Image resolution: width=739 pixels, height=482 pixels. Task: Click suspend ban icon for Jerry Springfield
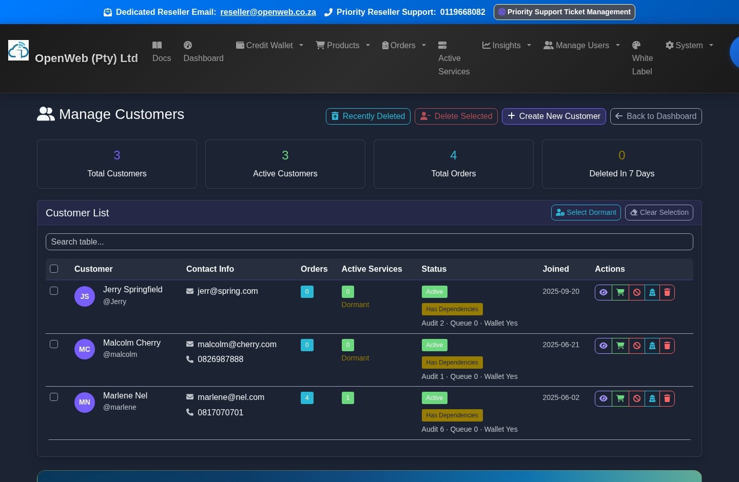click(637, 292)
